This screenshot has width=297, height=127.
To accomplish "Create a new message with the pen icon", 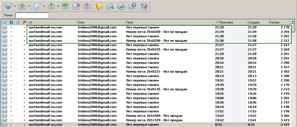I will point(37,6).
